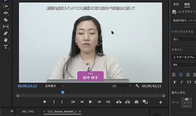
Task: Switch to the IMG_7442 sequence tab
Action: point(28,112)
